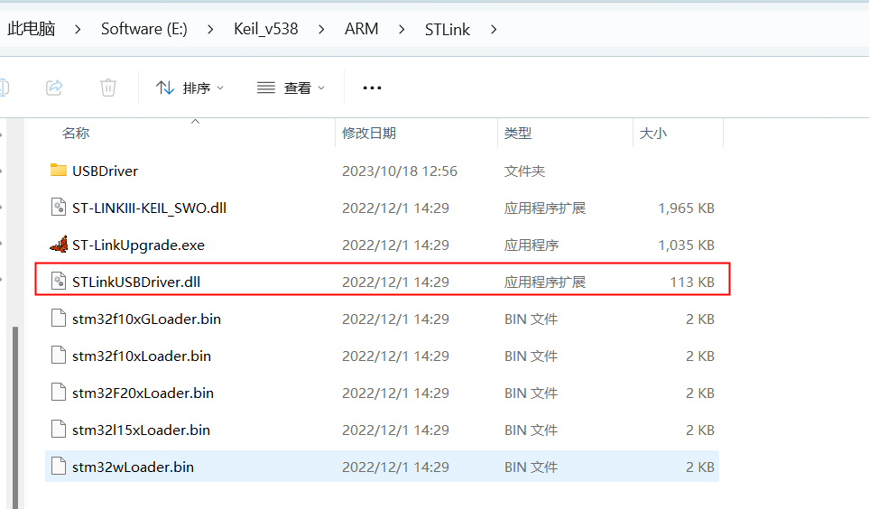Navigate to Keil_v538 in breadcrumb
Screen dimensions: 869x509
coord(266,29)
